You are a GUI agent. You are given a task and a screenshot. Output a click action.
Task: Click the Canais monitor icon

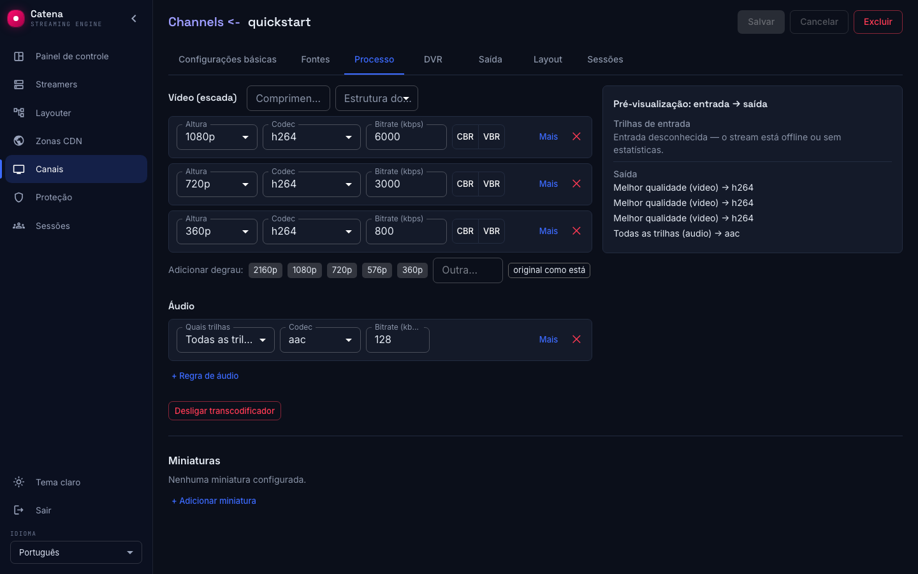point(19,169)
